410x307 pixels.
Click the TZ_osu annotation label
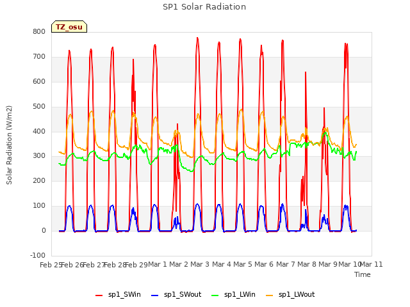69,27
